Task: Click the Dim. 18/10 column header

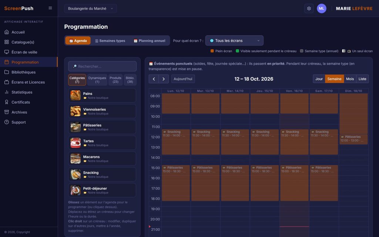Action: pyautogui.click(x=353, y=91)
